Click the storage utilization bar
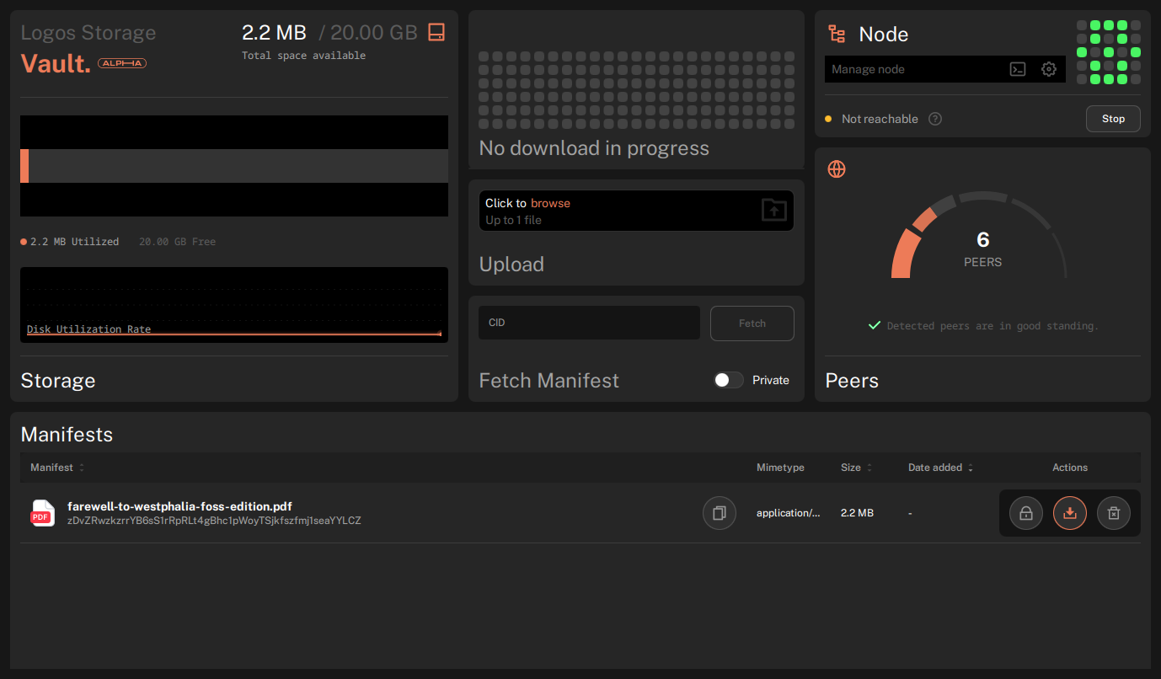 coord(234,166)
